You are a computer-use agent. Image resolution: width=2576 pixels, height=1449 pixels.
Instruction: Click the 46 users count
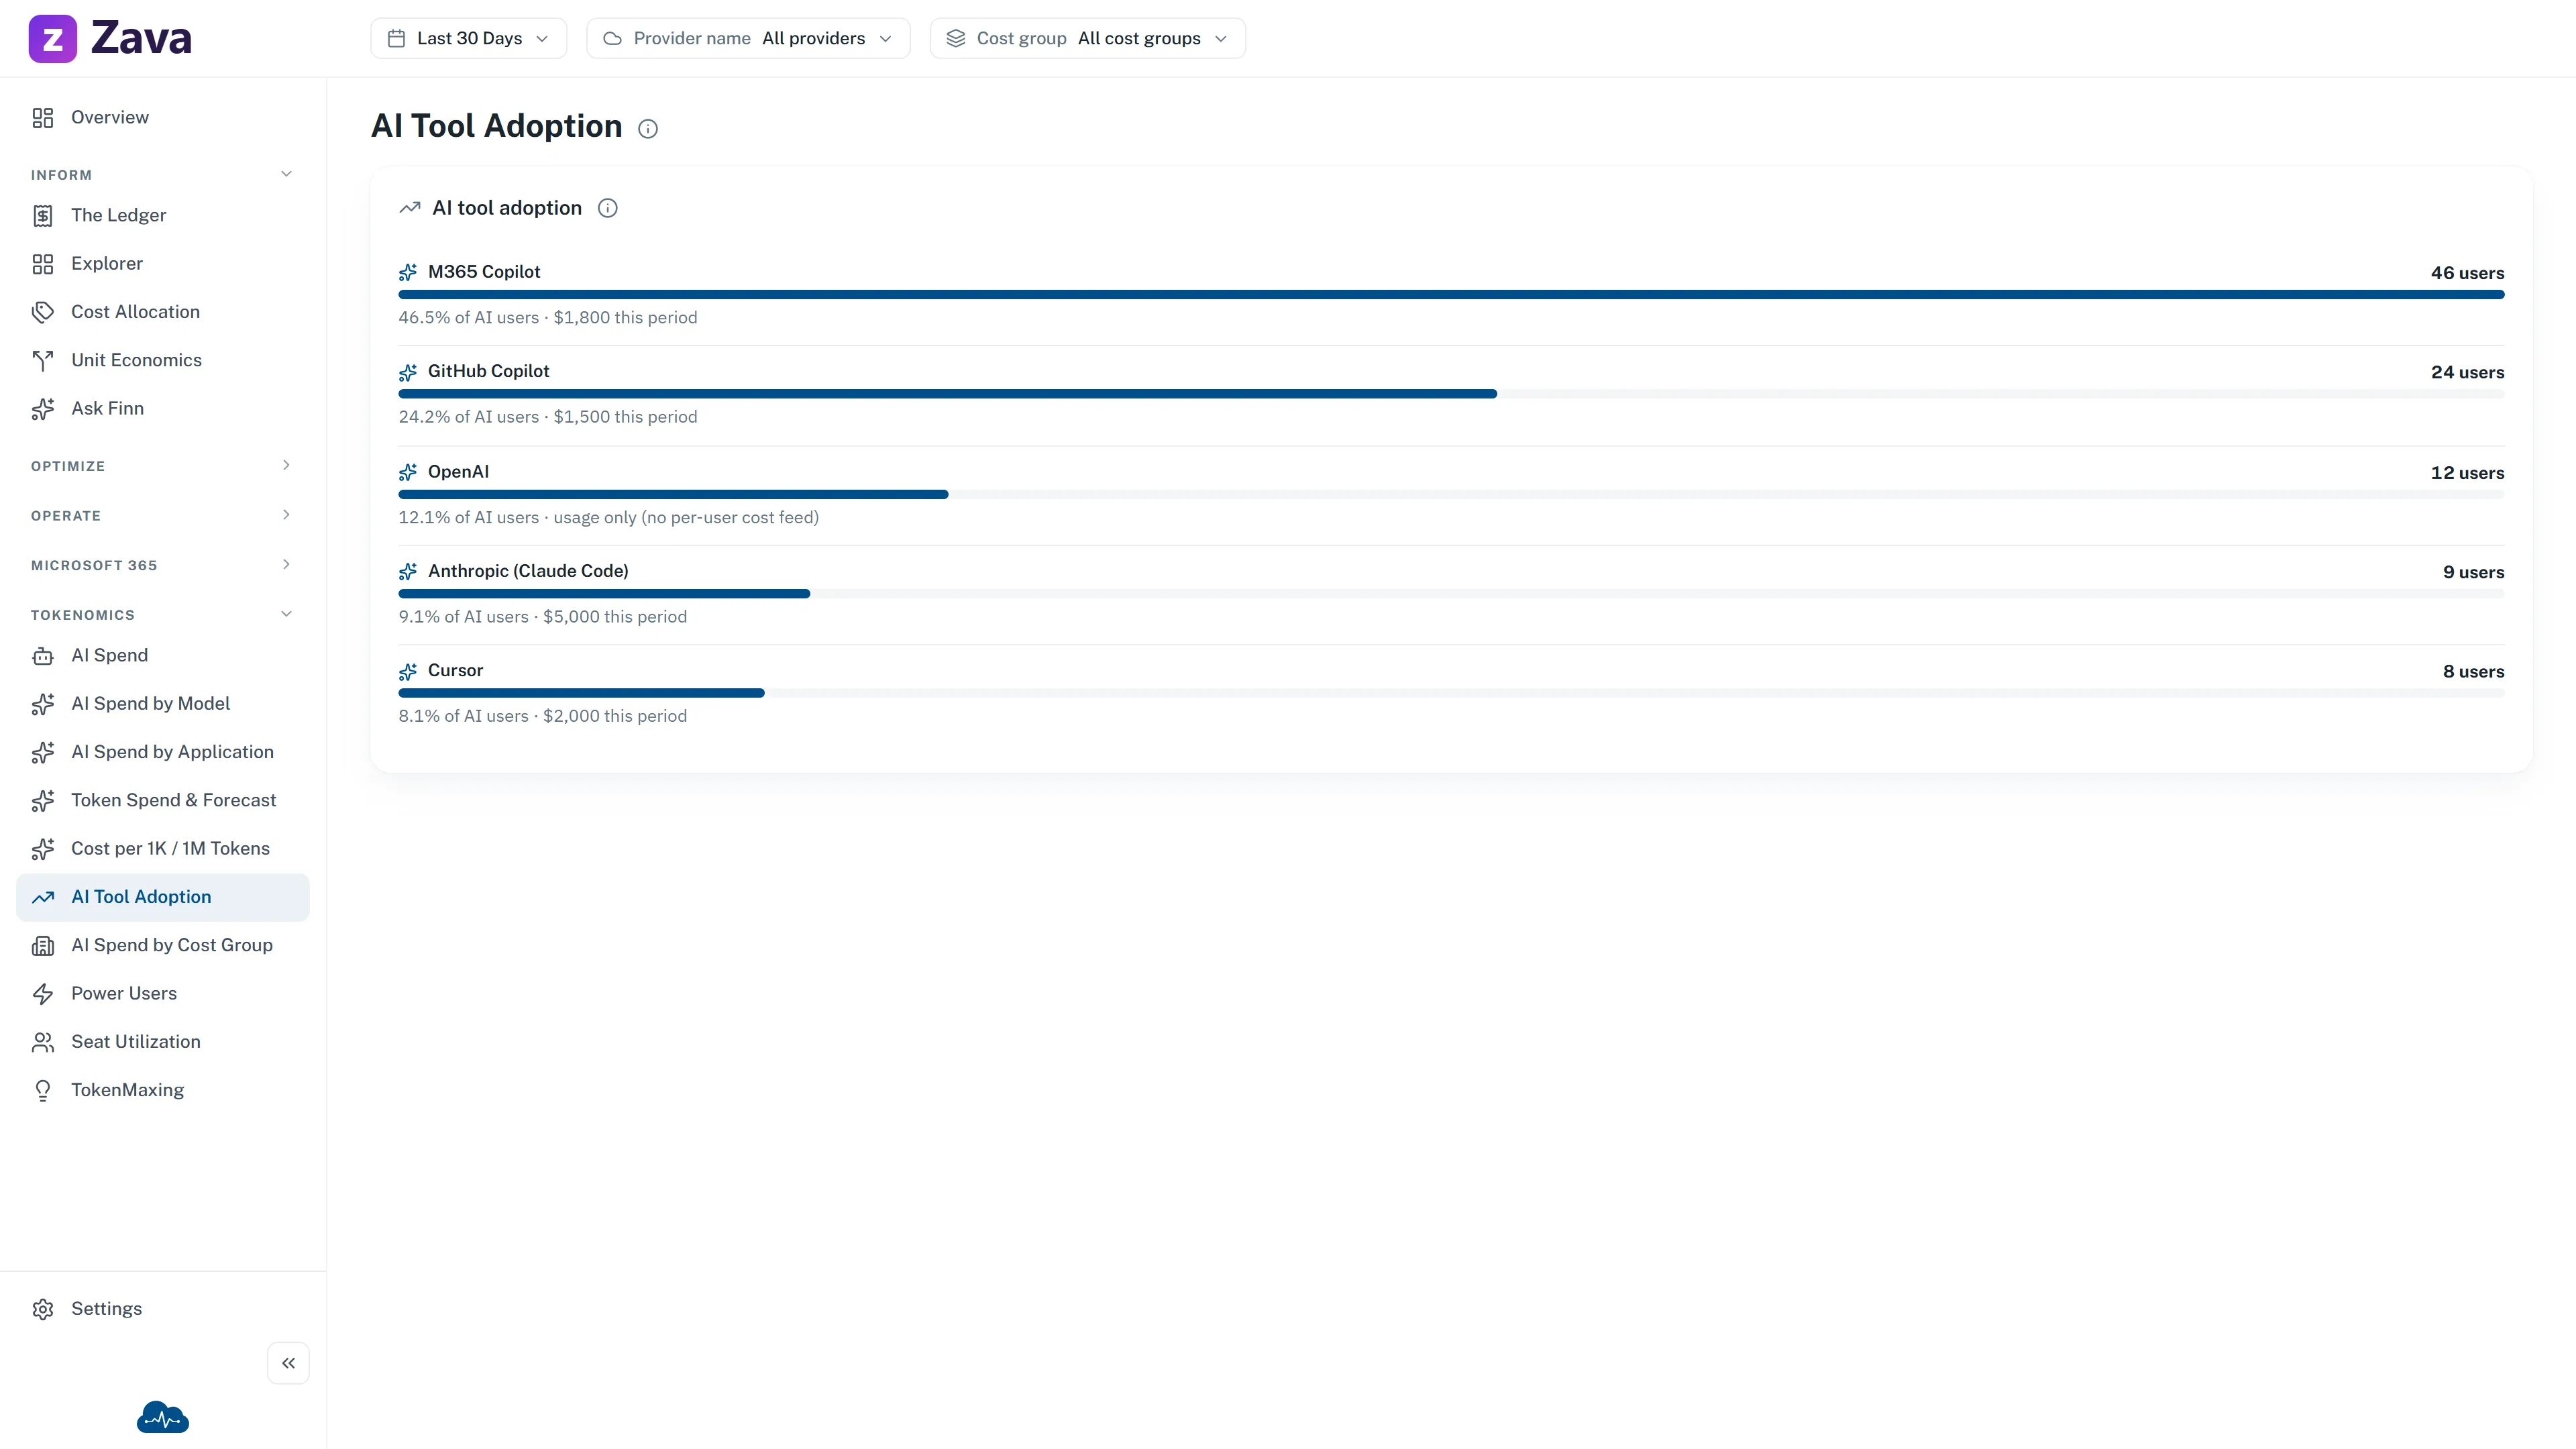coord(2467,273)
